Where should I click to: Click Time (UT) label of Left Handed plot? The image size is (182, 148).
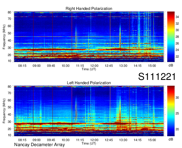89,143
